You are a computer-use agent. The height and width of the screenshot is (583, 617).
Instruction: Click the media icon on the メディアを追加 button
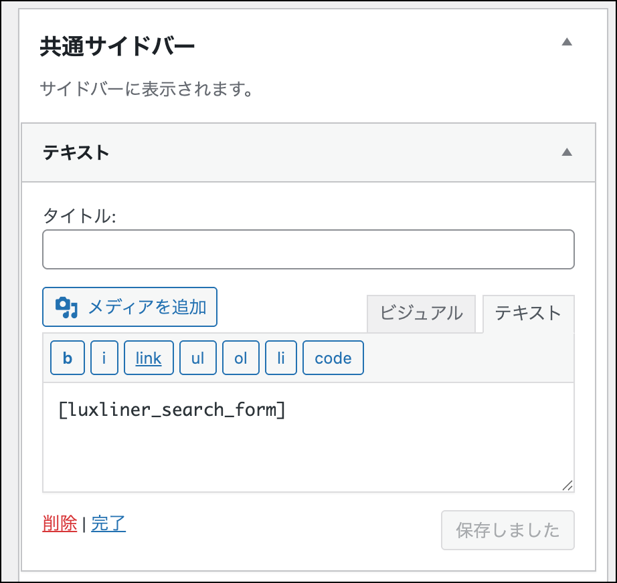pos(66,307)
